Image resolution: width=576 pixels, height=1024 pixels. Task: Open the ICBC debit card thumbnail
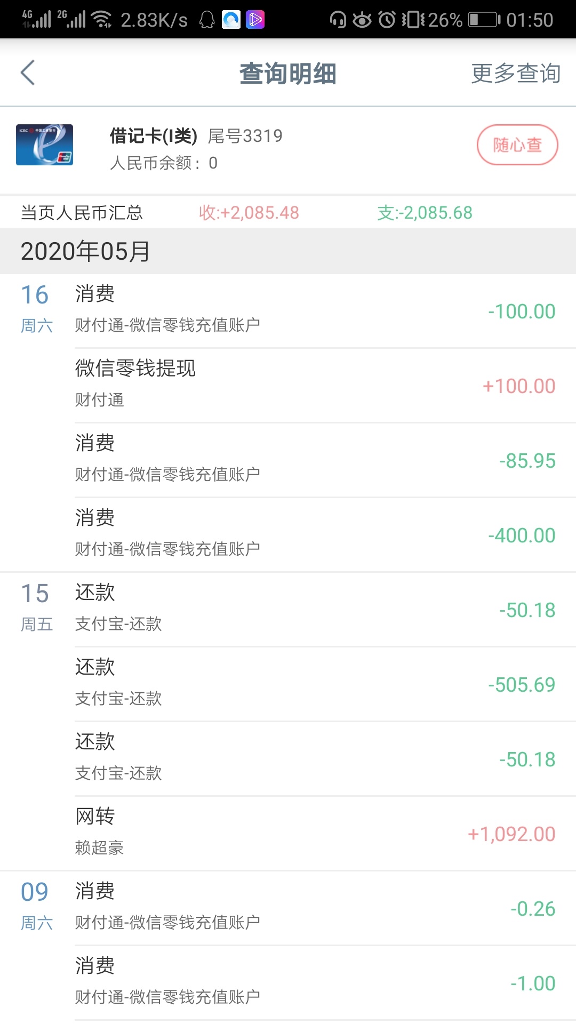[44, 145]
